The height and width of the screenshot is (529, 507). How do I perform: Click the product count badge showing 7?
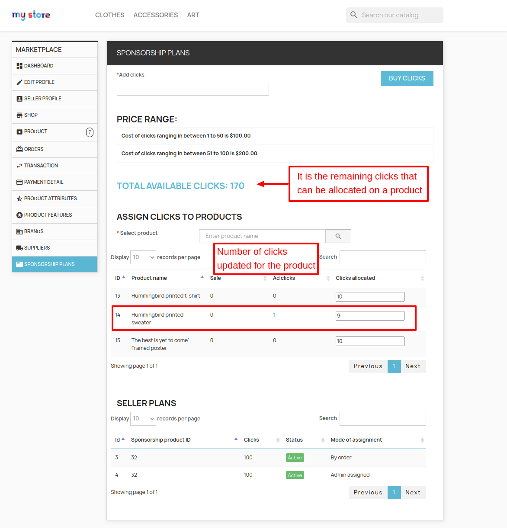point(90,132)
